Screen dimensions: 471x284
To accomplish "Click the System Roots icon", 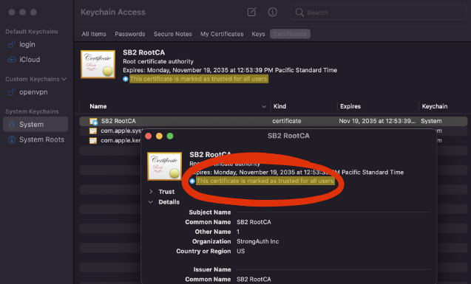I will (12, 139).
